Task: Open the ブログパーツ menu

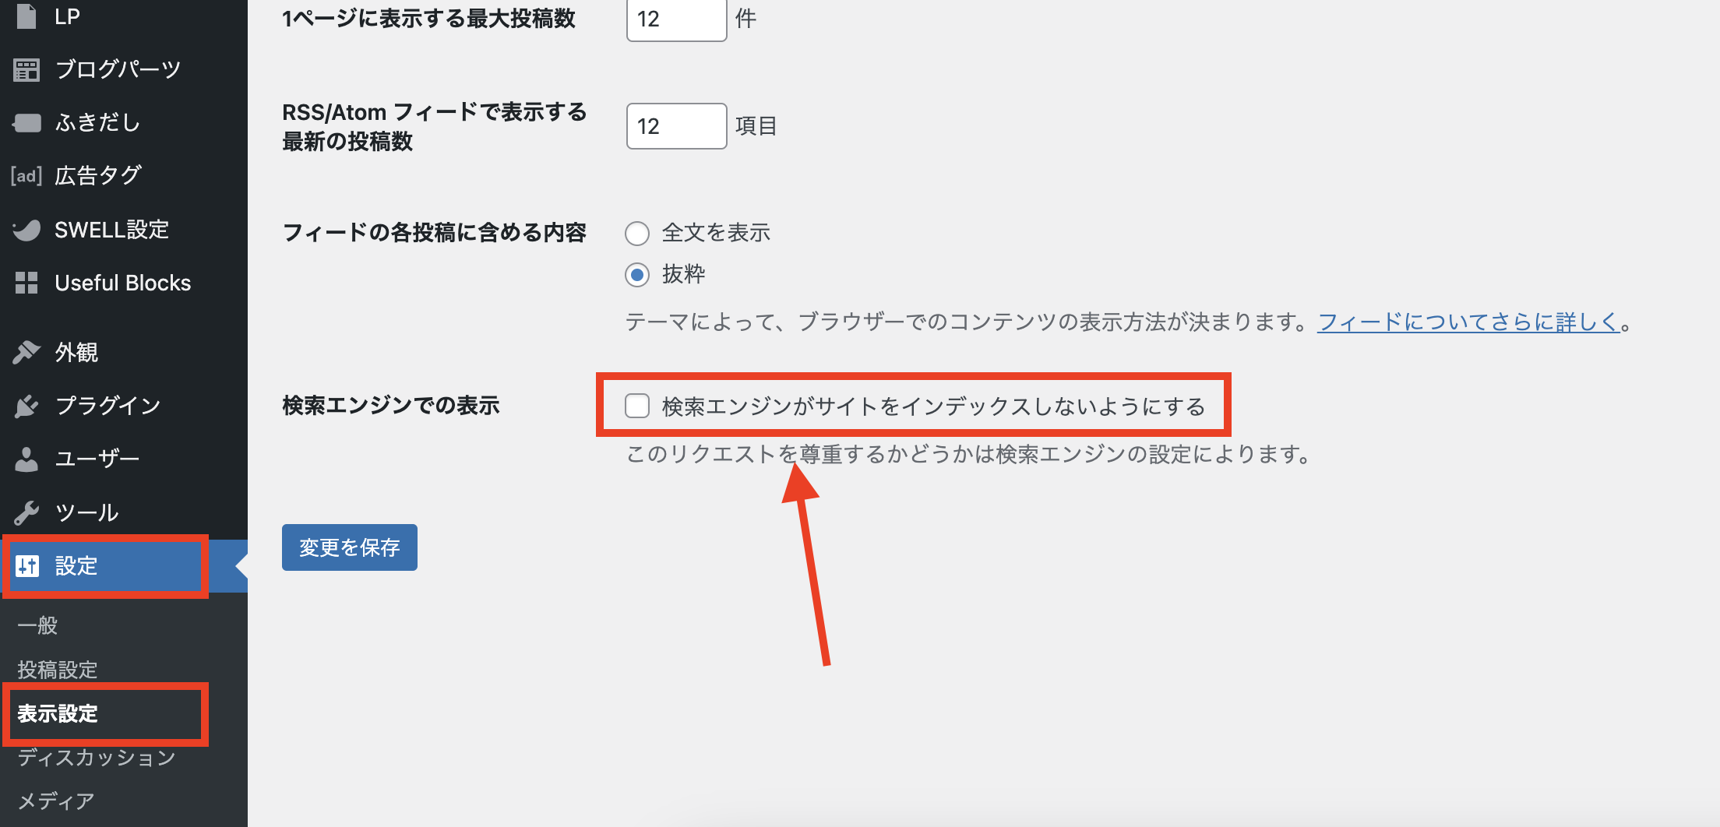Action: [x=118, y=69]
